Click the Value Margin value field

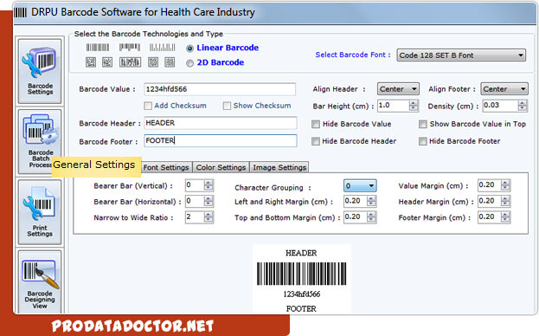tap(489, 185)
